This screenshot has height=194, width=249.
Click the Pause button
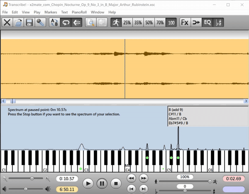point(102,184)
